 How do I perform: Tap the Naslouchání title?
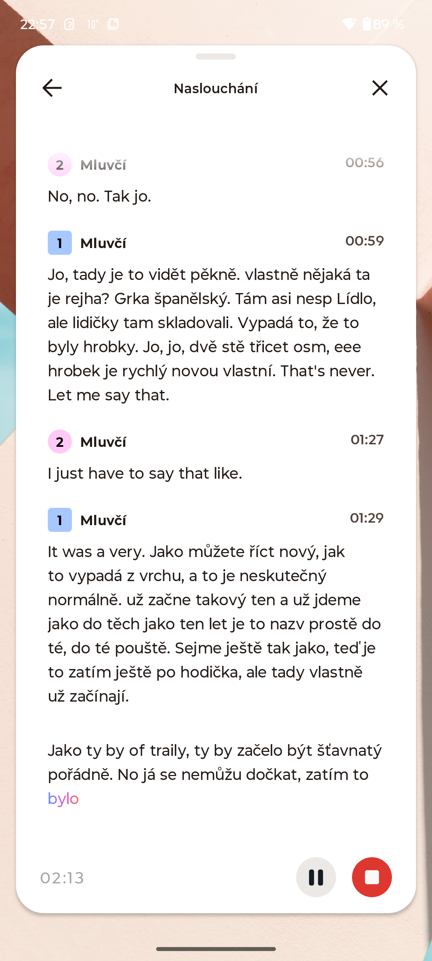coord(215,89)
